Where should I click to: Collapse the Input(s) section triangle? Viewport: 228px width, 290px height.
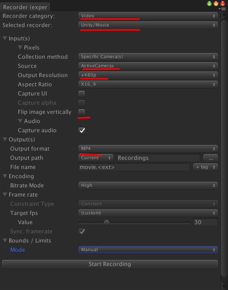tap(5, 38)
